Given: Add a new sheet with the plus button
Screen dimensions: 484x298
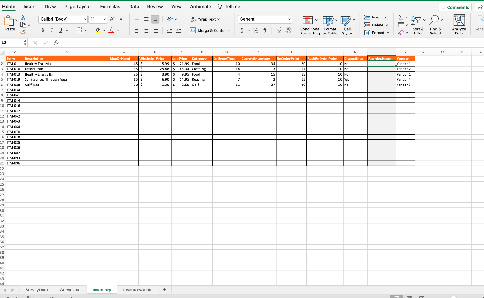Looking at the screenshot, I should (x=164, y=289).
